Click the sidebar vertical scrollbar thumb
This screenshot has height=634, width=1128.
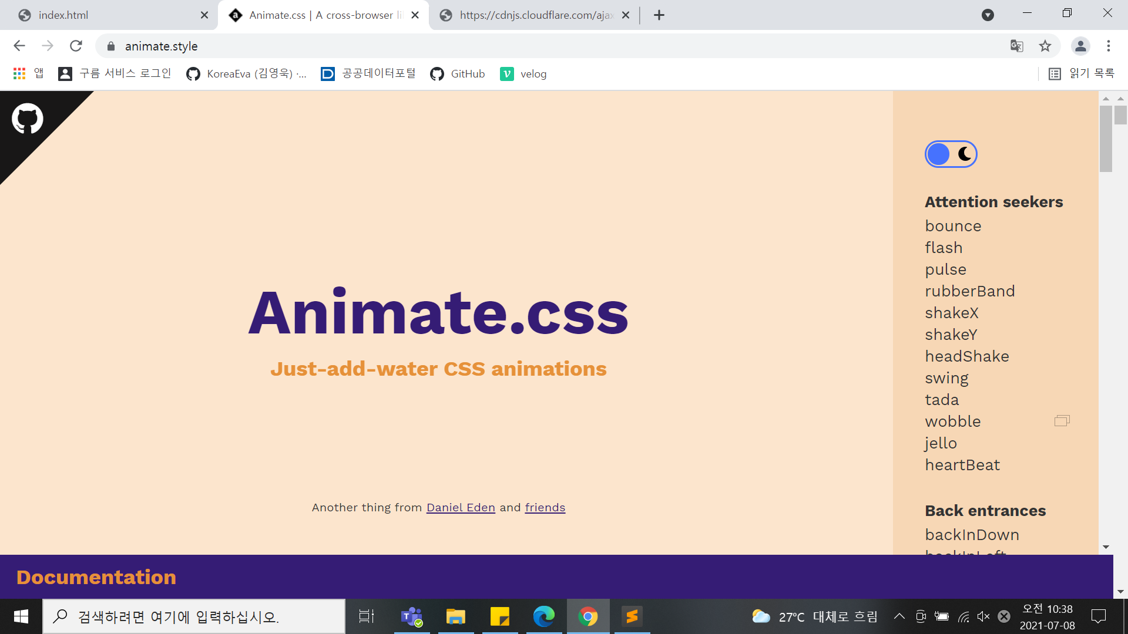(1106, 139)
